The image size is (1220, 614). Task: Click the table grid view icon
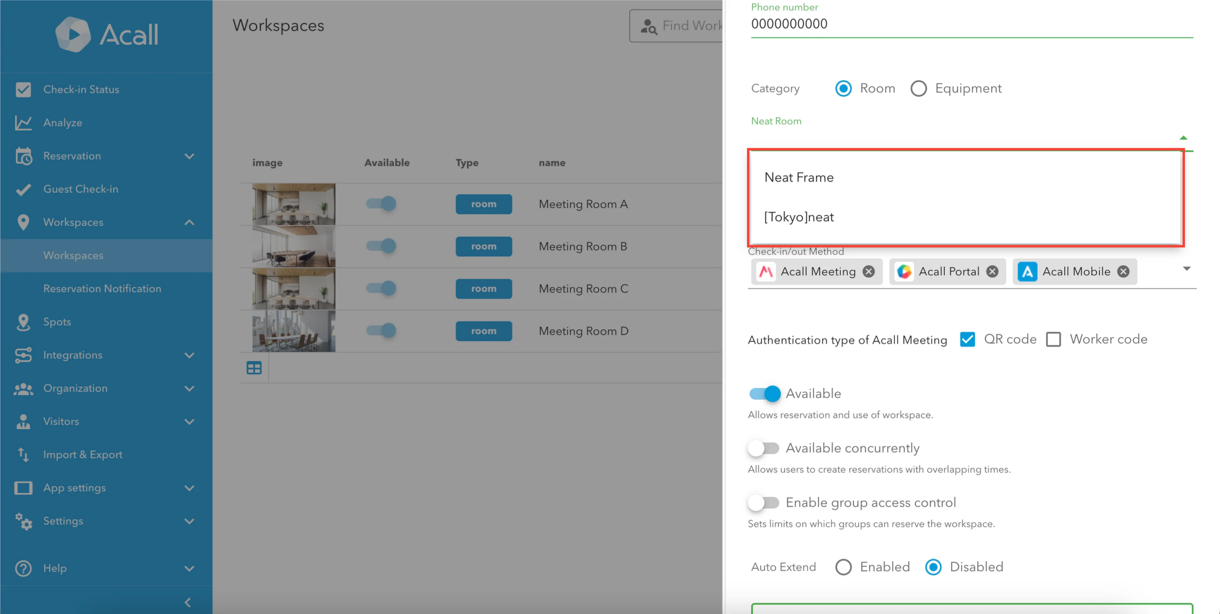(x=254, y=368)
